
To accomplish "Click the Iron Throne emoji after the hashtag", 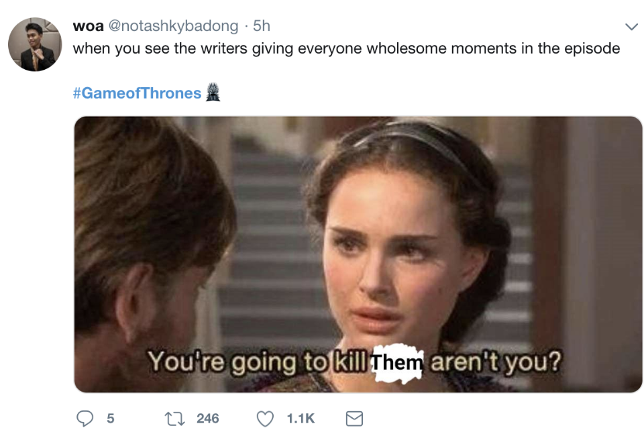I will pyautogui.click(x=213, y=92).
